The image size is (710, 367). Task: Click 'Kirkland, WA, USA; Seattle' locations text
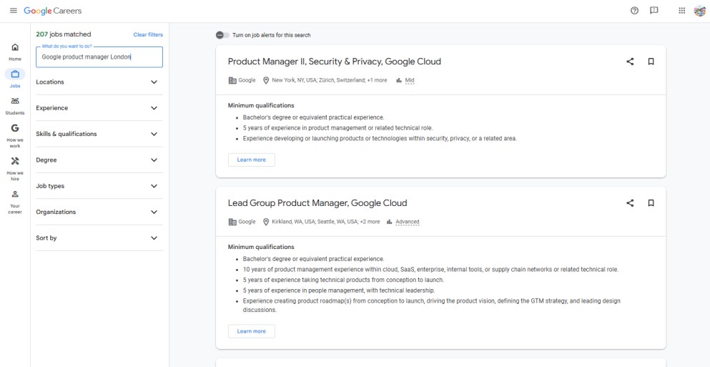point(325,222)
